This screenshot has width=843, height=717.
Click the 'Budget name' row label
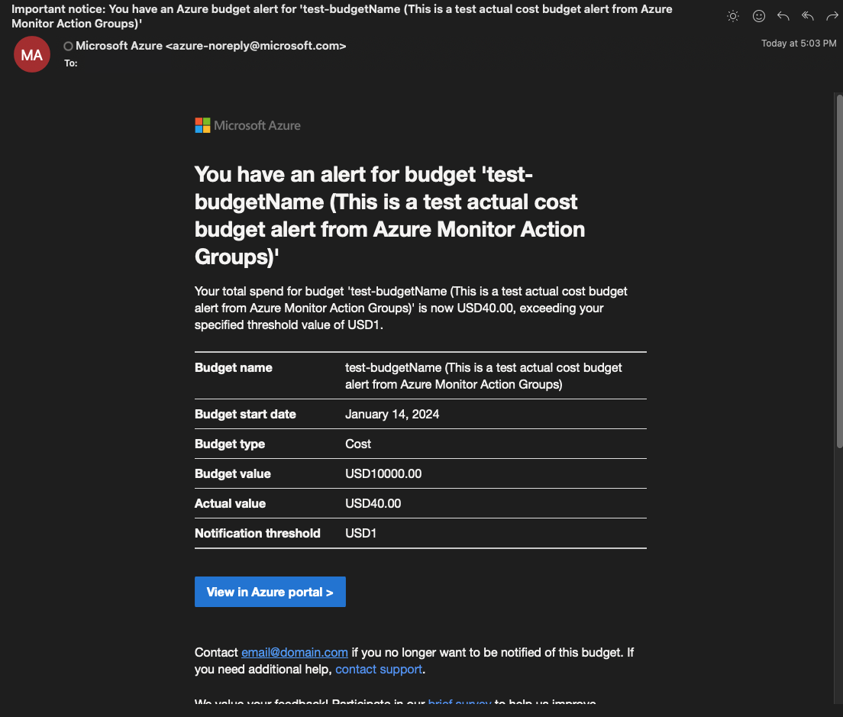tap(234, 367)
